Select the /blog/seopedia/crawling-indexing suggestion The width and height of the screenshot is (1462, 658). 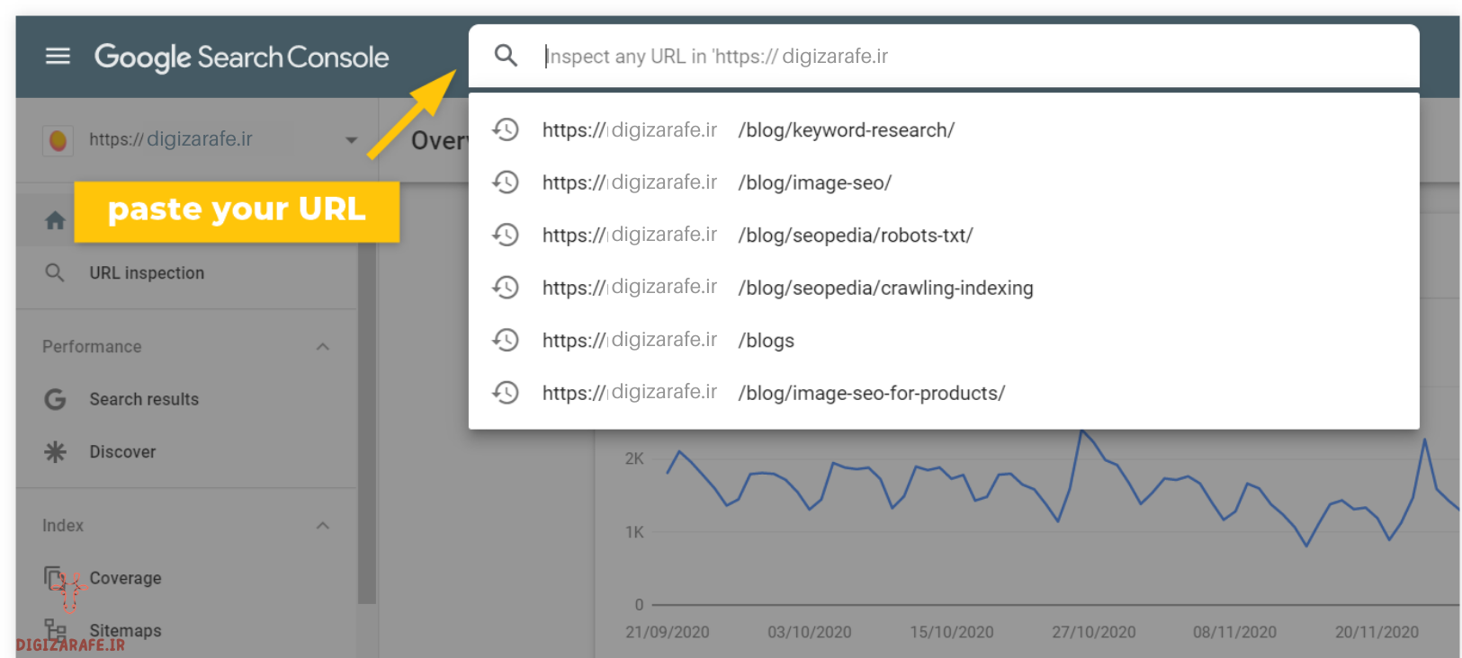pyautogui.click(x=944, y=288)
